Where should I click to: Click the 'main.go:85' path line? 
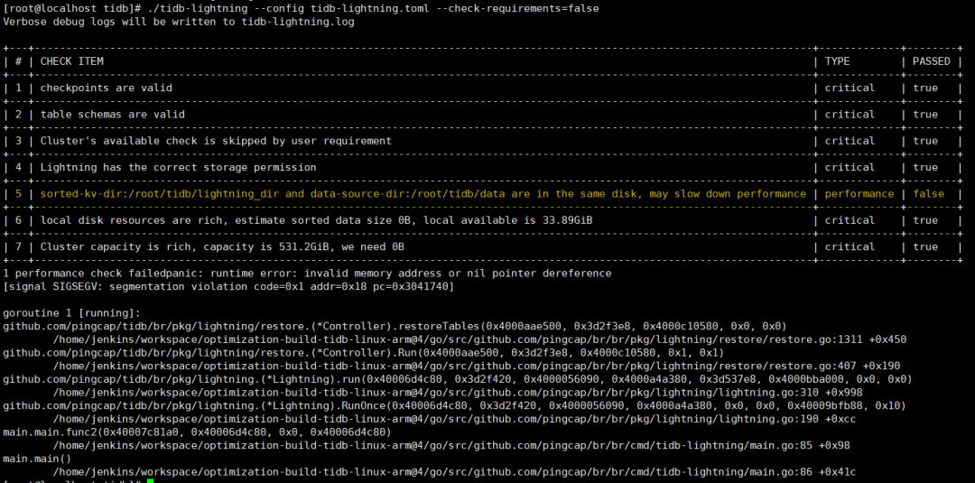point(451,446)
